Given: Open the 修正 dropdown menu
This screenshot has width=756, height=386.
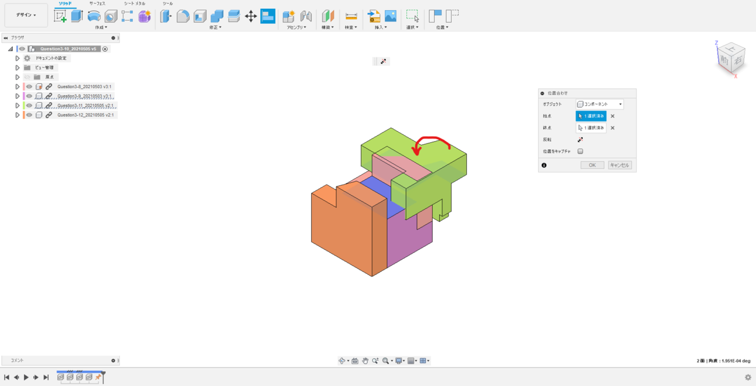Looking at the screenshot, I should pyautogui.click(x=217, y=28).
